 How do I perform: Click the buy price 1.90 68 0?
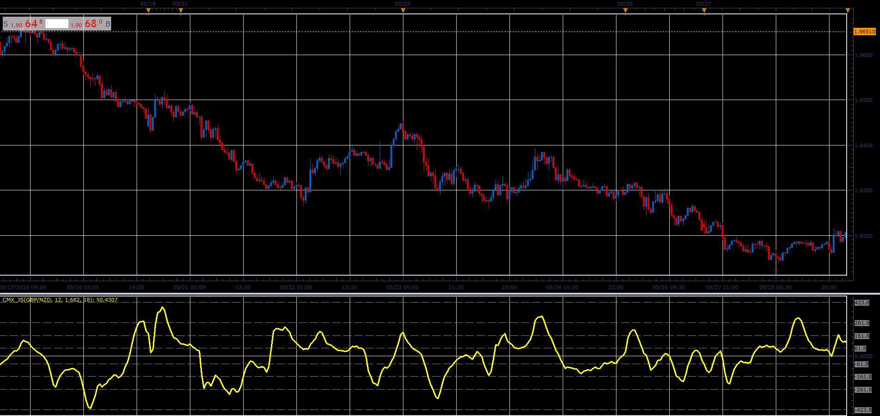point(87,24)
